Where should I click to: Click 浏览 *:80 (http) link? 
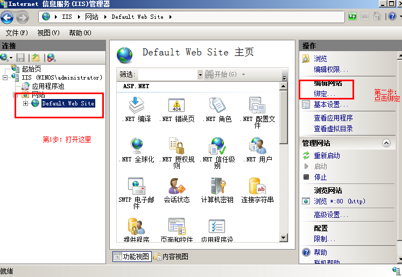340,201
